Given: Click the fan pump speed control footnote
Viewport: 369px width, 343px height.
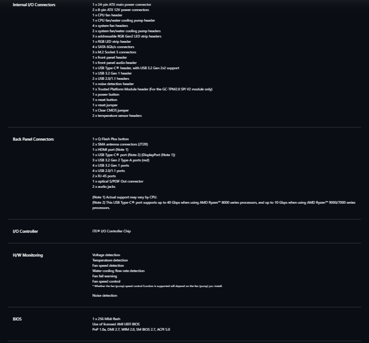Looking at the screenshot, I should 157,286.
